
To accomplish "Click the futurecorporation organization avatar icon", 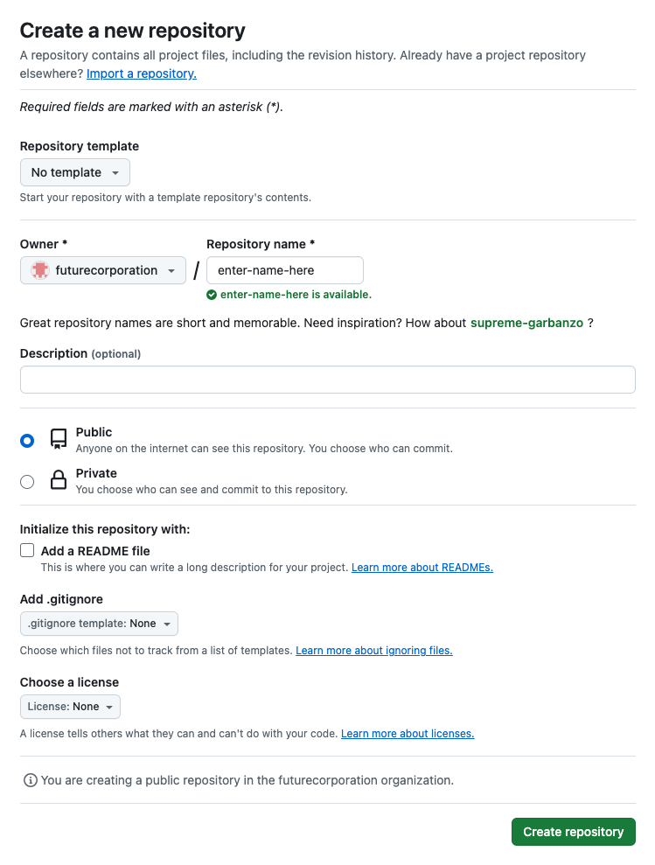I will click(x=39, y=270).
